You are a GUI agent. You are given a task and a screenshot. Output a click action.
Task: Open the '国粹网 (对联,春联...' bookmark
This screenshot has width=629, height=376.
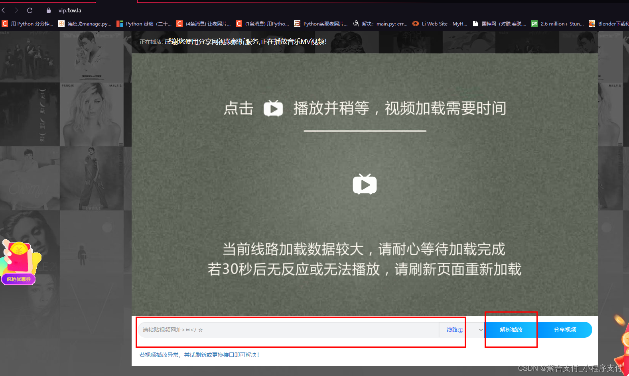[x=499, y=24]
